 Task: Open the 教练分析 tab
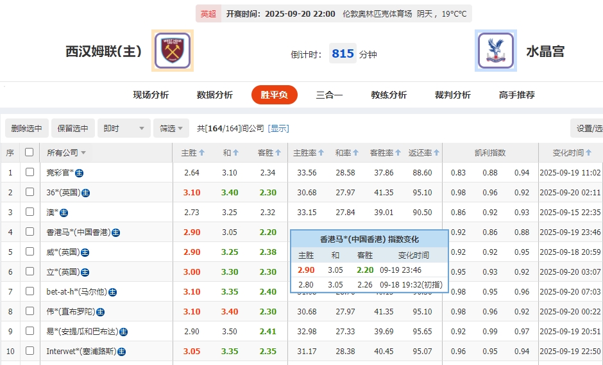[389, 95]
